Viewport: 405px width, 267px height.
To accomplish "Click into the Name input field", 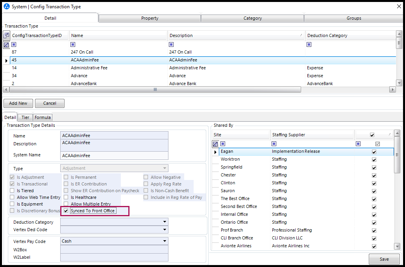I will point(114,135).
